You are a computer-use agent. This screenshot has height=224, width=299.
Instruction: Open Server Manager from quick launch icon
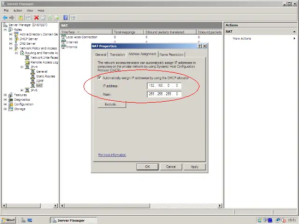pos(23,220)
